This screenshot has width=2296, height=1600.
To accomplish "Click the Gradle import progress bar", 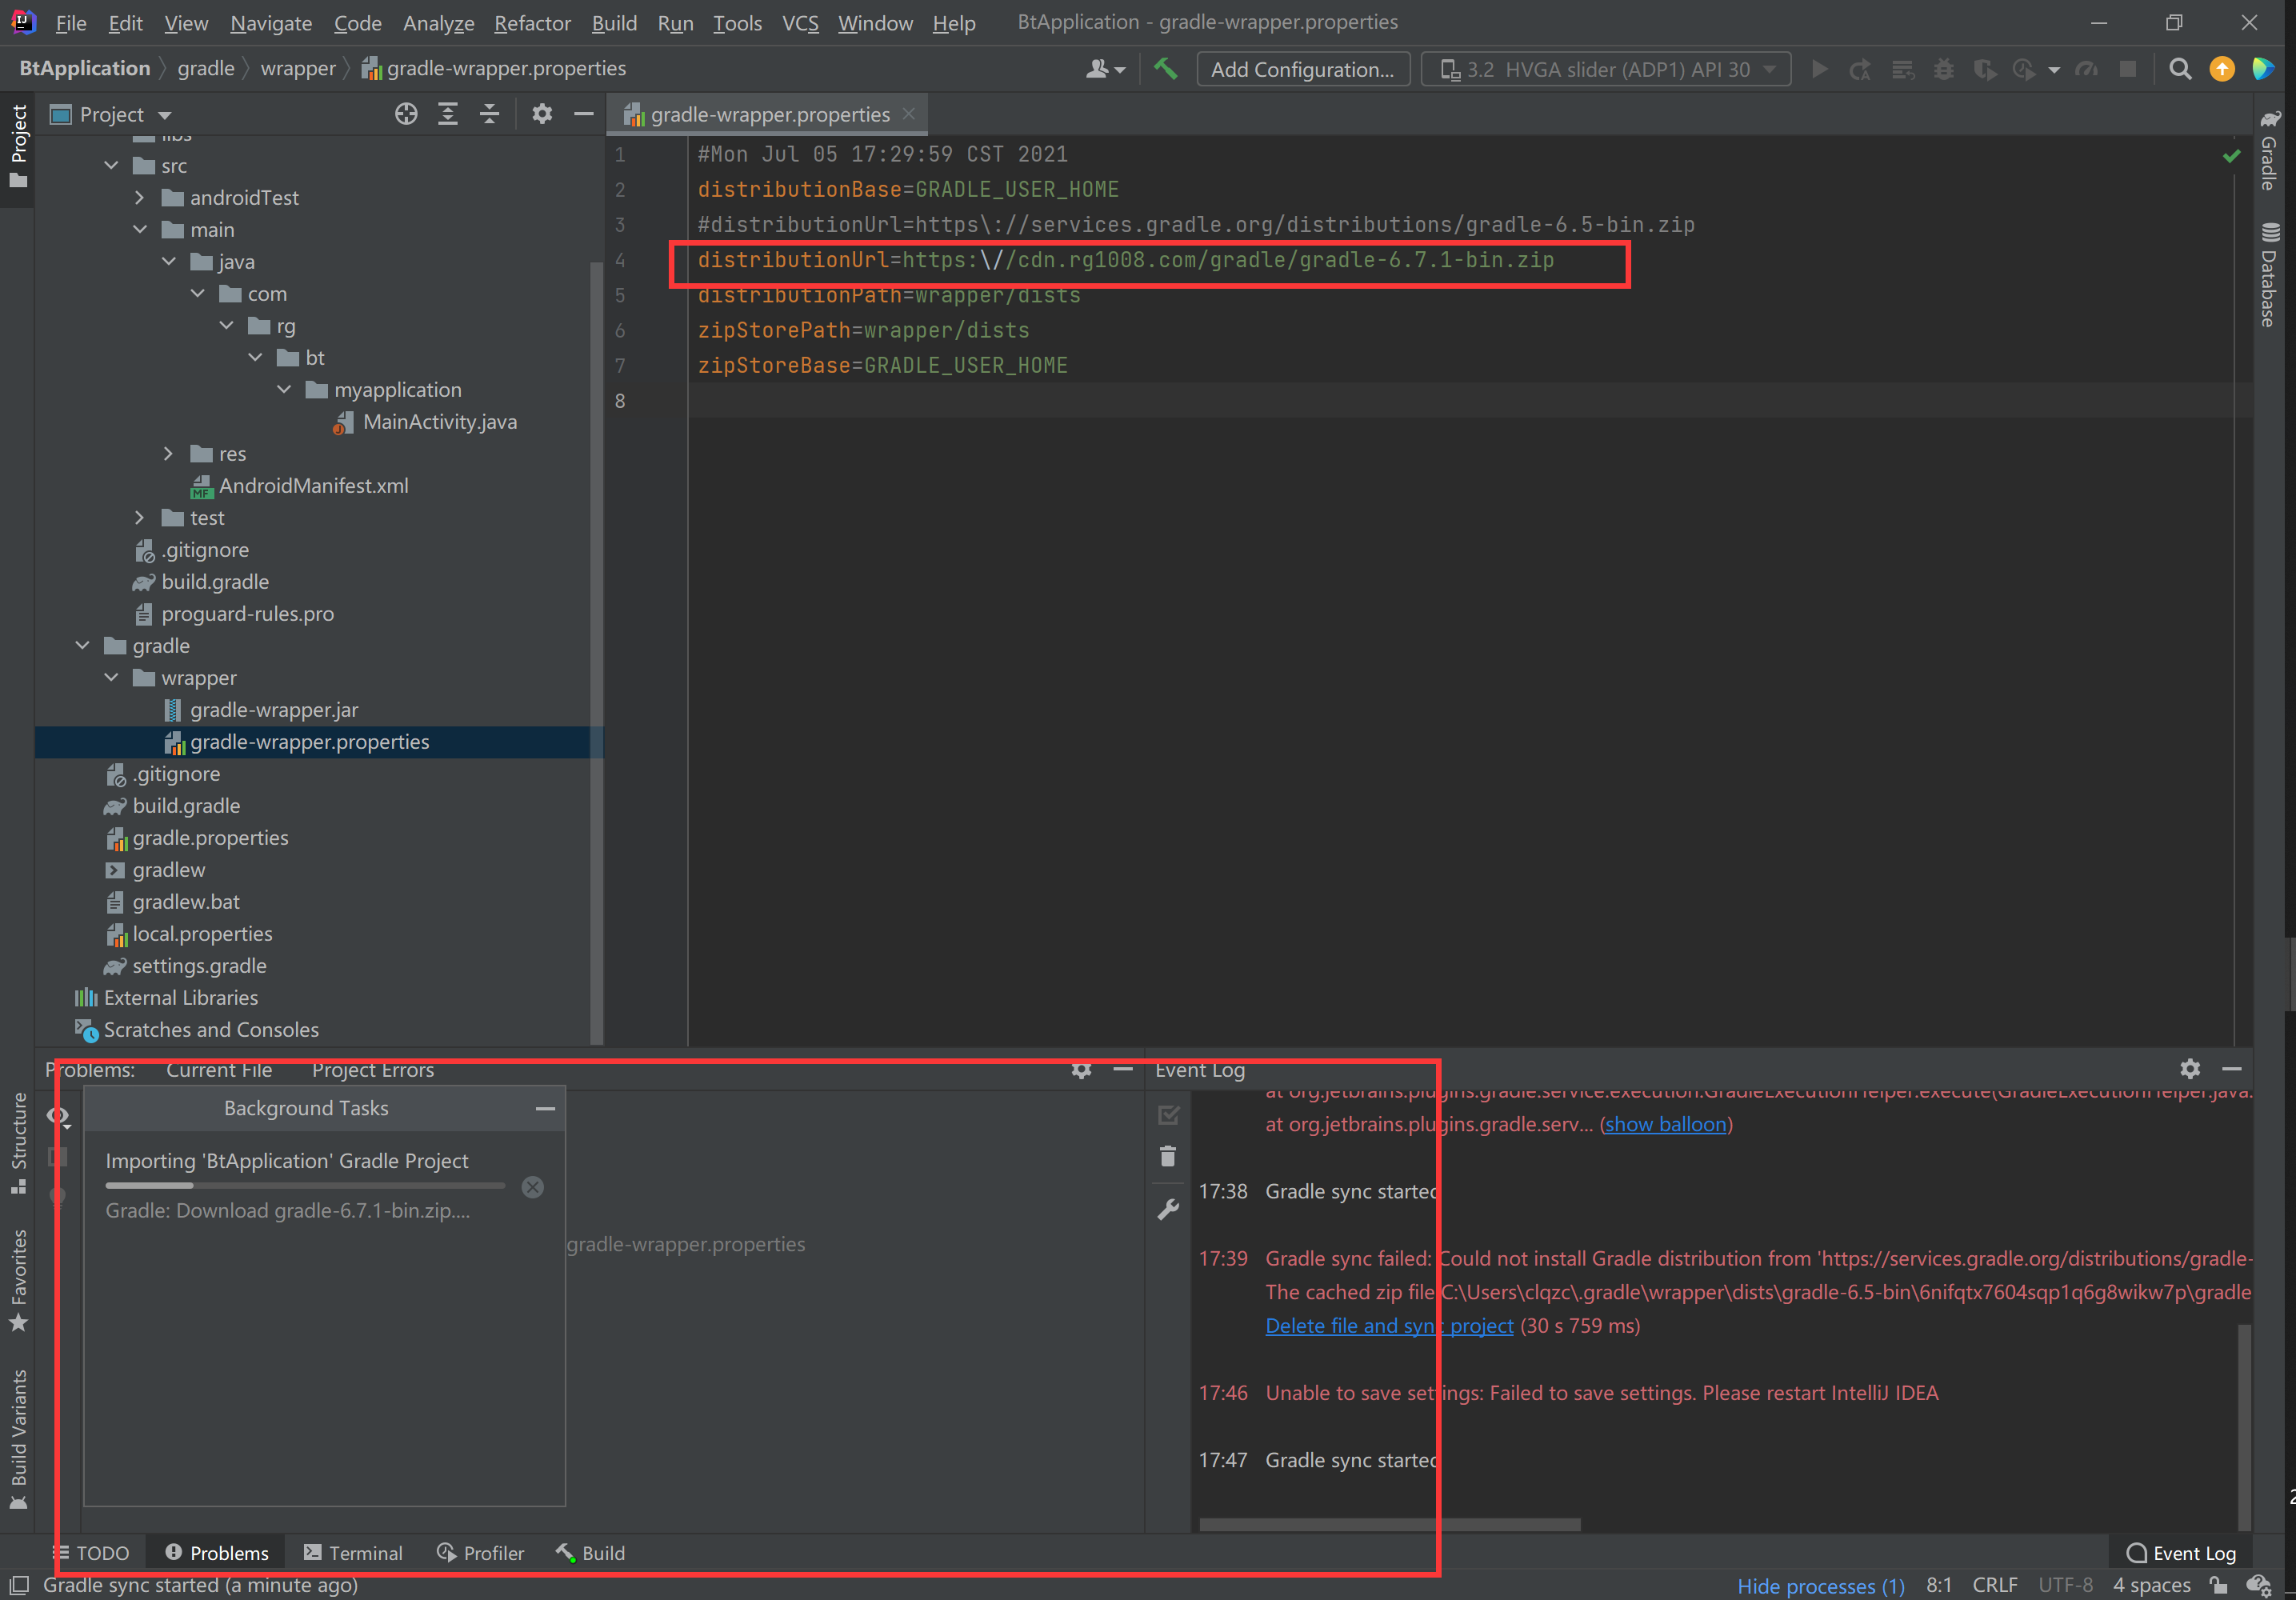I will 305,1186.
